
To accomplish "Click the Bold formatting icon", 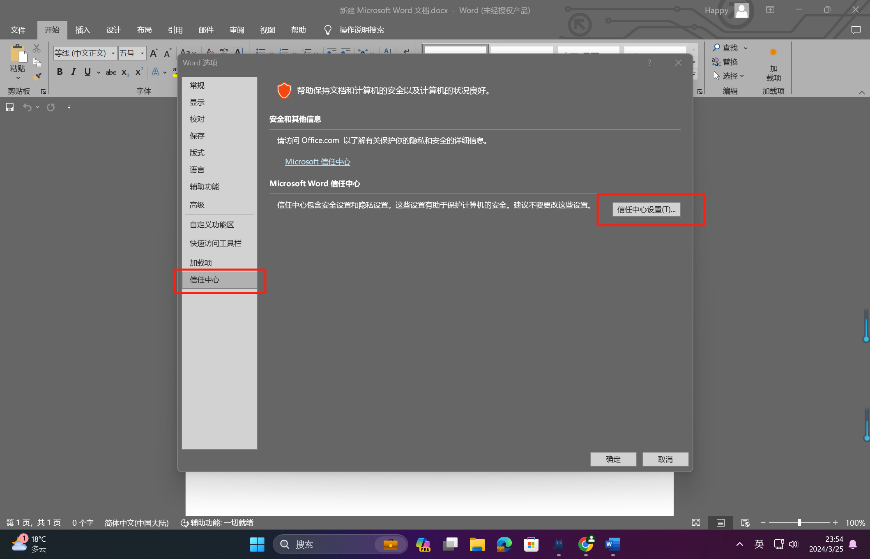I will 60,72.
